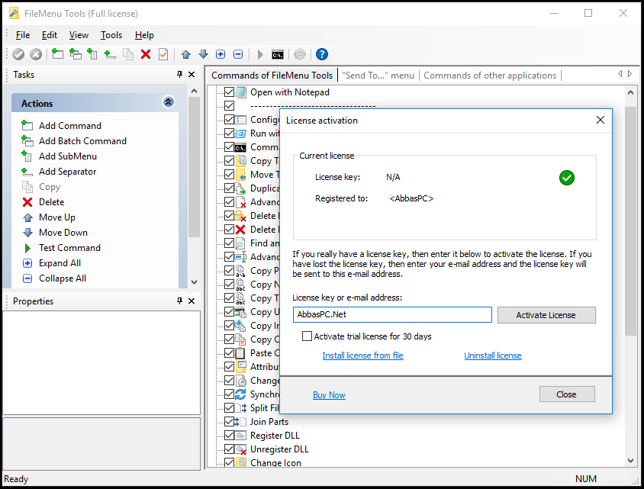
Task: Click the license key or e-mail field
Action: 392,314
